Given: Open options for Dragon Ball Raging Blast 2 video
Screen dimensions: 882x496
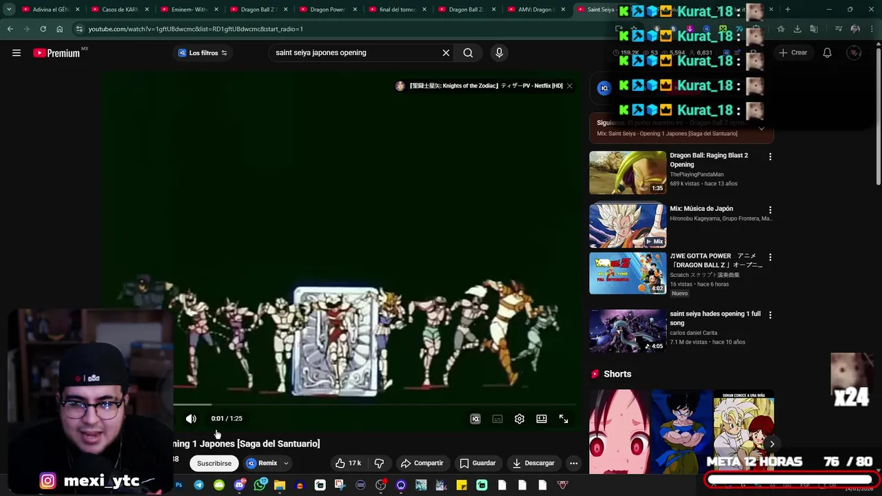Looking at the screenshot, I should (770, 157).
